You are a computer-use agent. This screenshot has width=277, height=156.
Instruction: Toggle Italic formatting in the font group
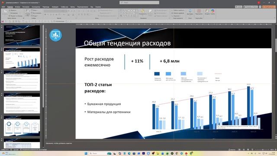point(48,14)
